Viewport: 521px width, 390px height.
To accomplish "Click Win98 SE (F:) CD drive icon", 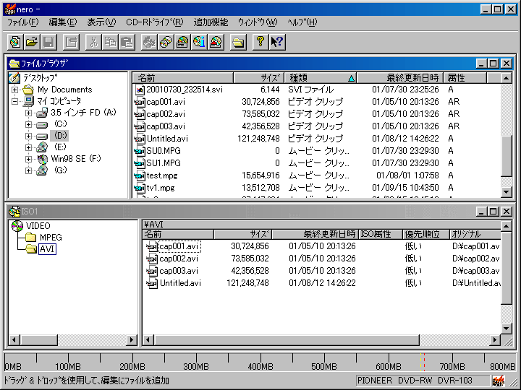I will click(x=42, y=159).
